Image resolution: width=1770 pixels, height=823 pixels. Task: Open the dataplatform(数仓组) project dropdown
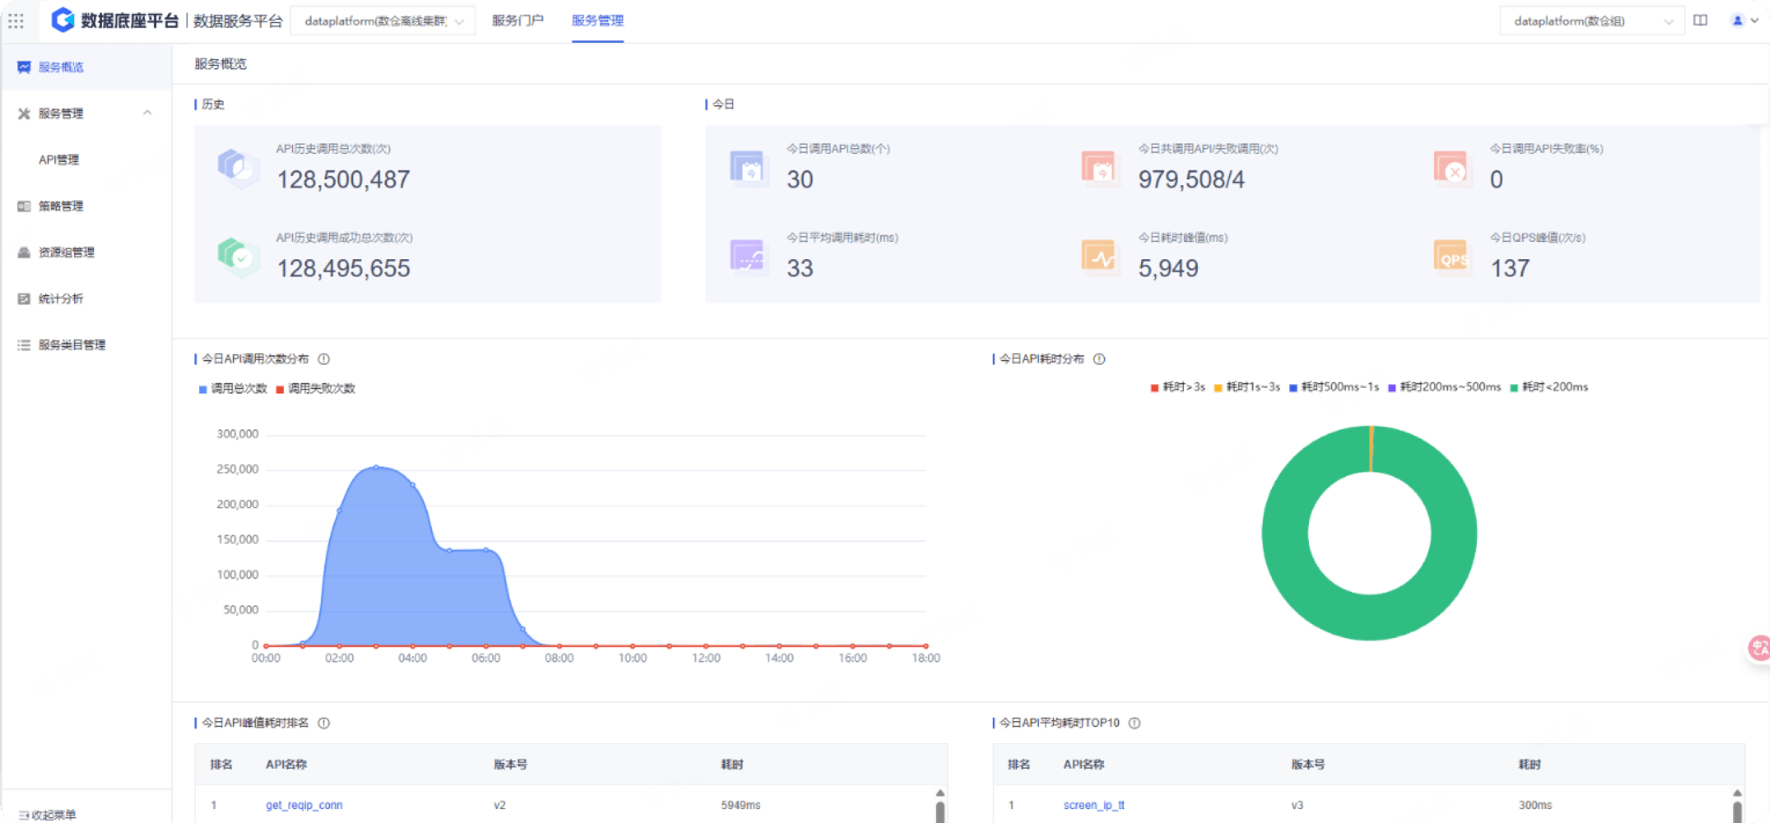(x=1591, y=21)
